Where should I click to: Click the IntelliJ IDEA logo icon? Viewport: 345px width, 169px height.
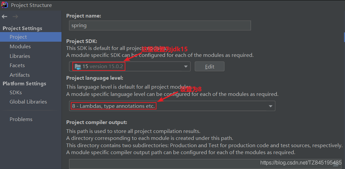5,5
